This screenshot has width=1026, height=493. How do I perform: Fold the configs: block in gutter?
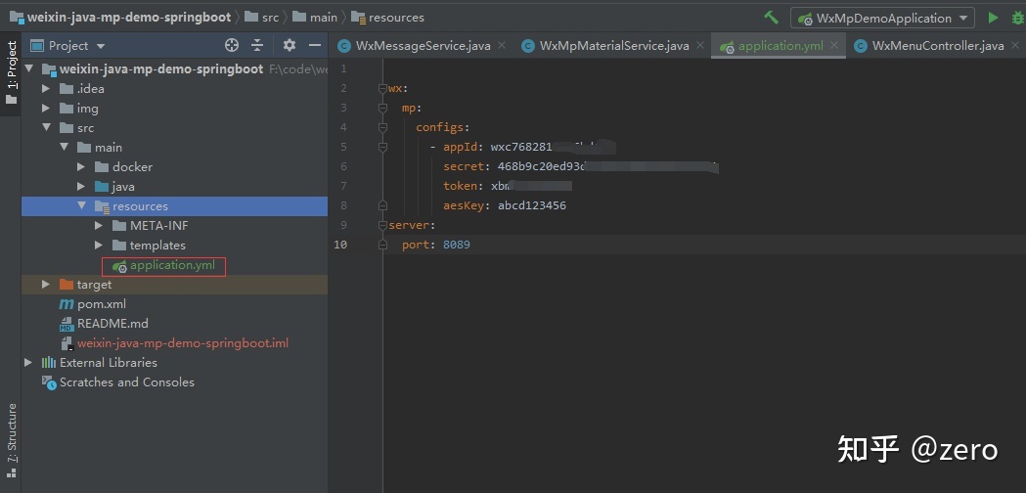point(382,128)
